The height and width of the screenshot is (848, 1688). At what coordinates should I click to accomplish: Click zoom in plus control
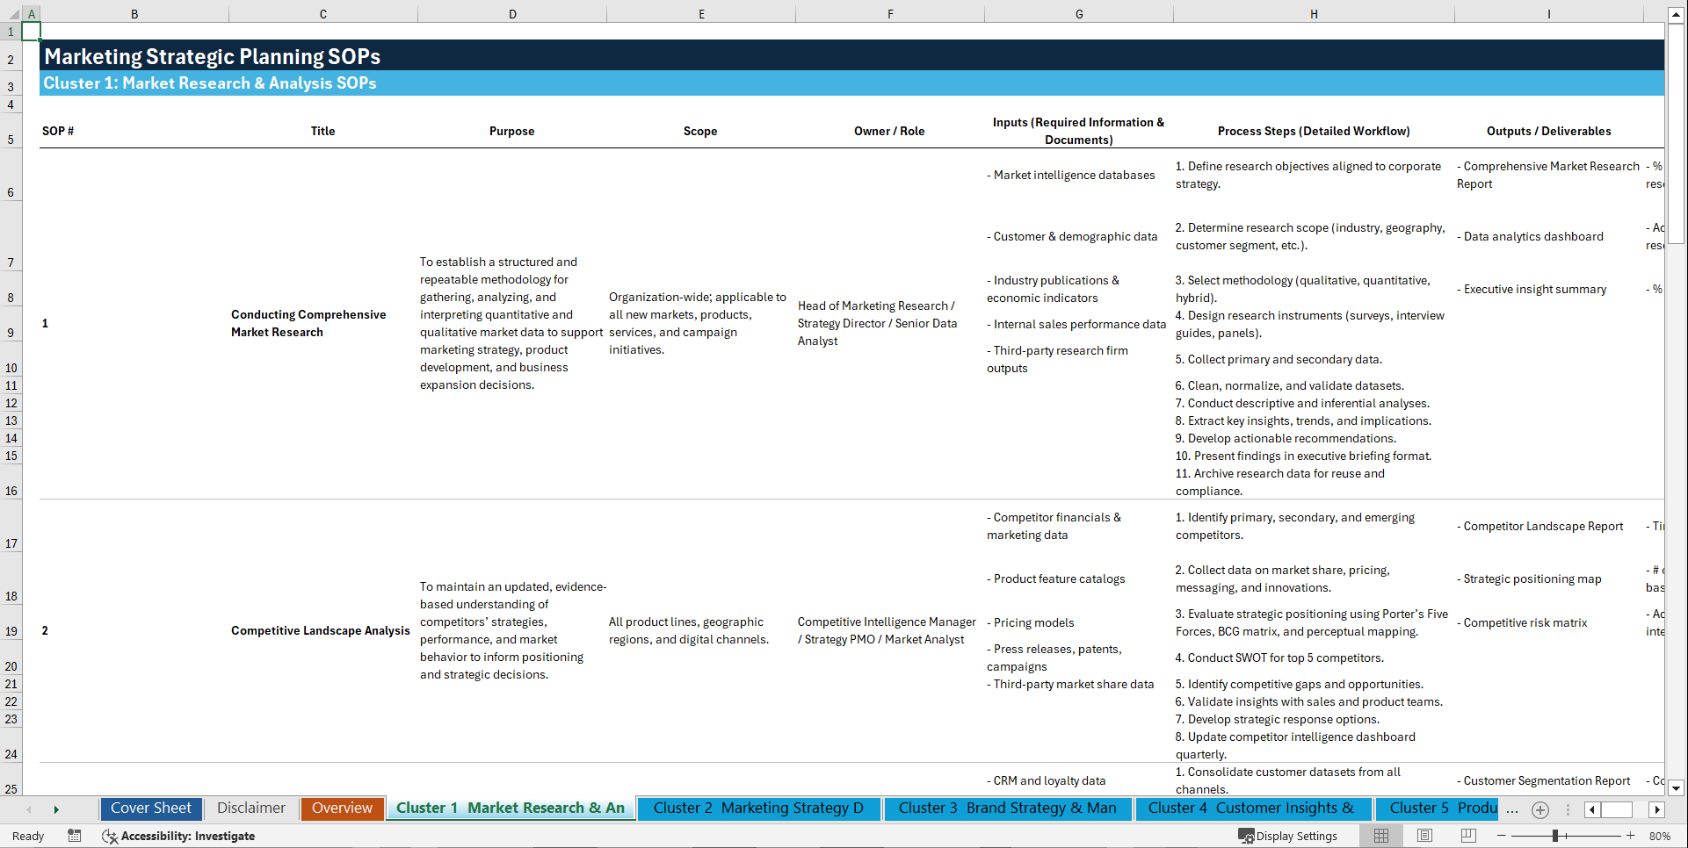pyautogui.click(x=1630, y=836)
